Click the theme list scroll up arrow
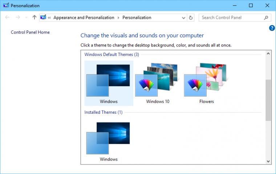276x174 pixels. [268, 53]
